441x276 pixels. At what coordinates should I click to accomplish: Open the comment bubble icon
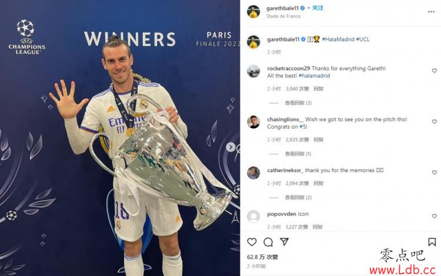tap(268, 242)
